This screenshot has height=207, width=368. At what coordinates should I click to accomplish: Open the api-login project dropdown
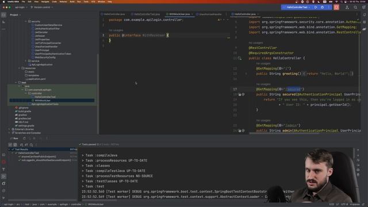[21, 7]
